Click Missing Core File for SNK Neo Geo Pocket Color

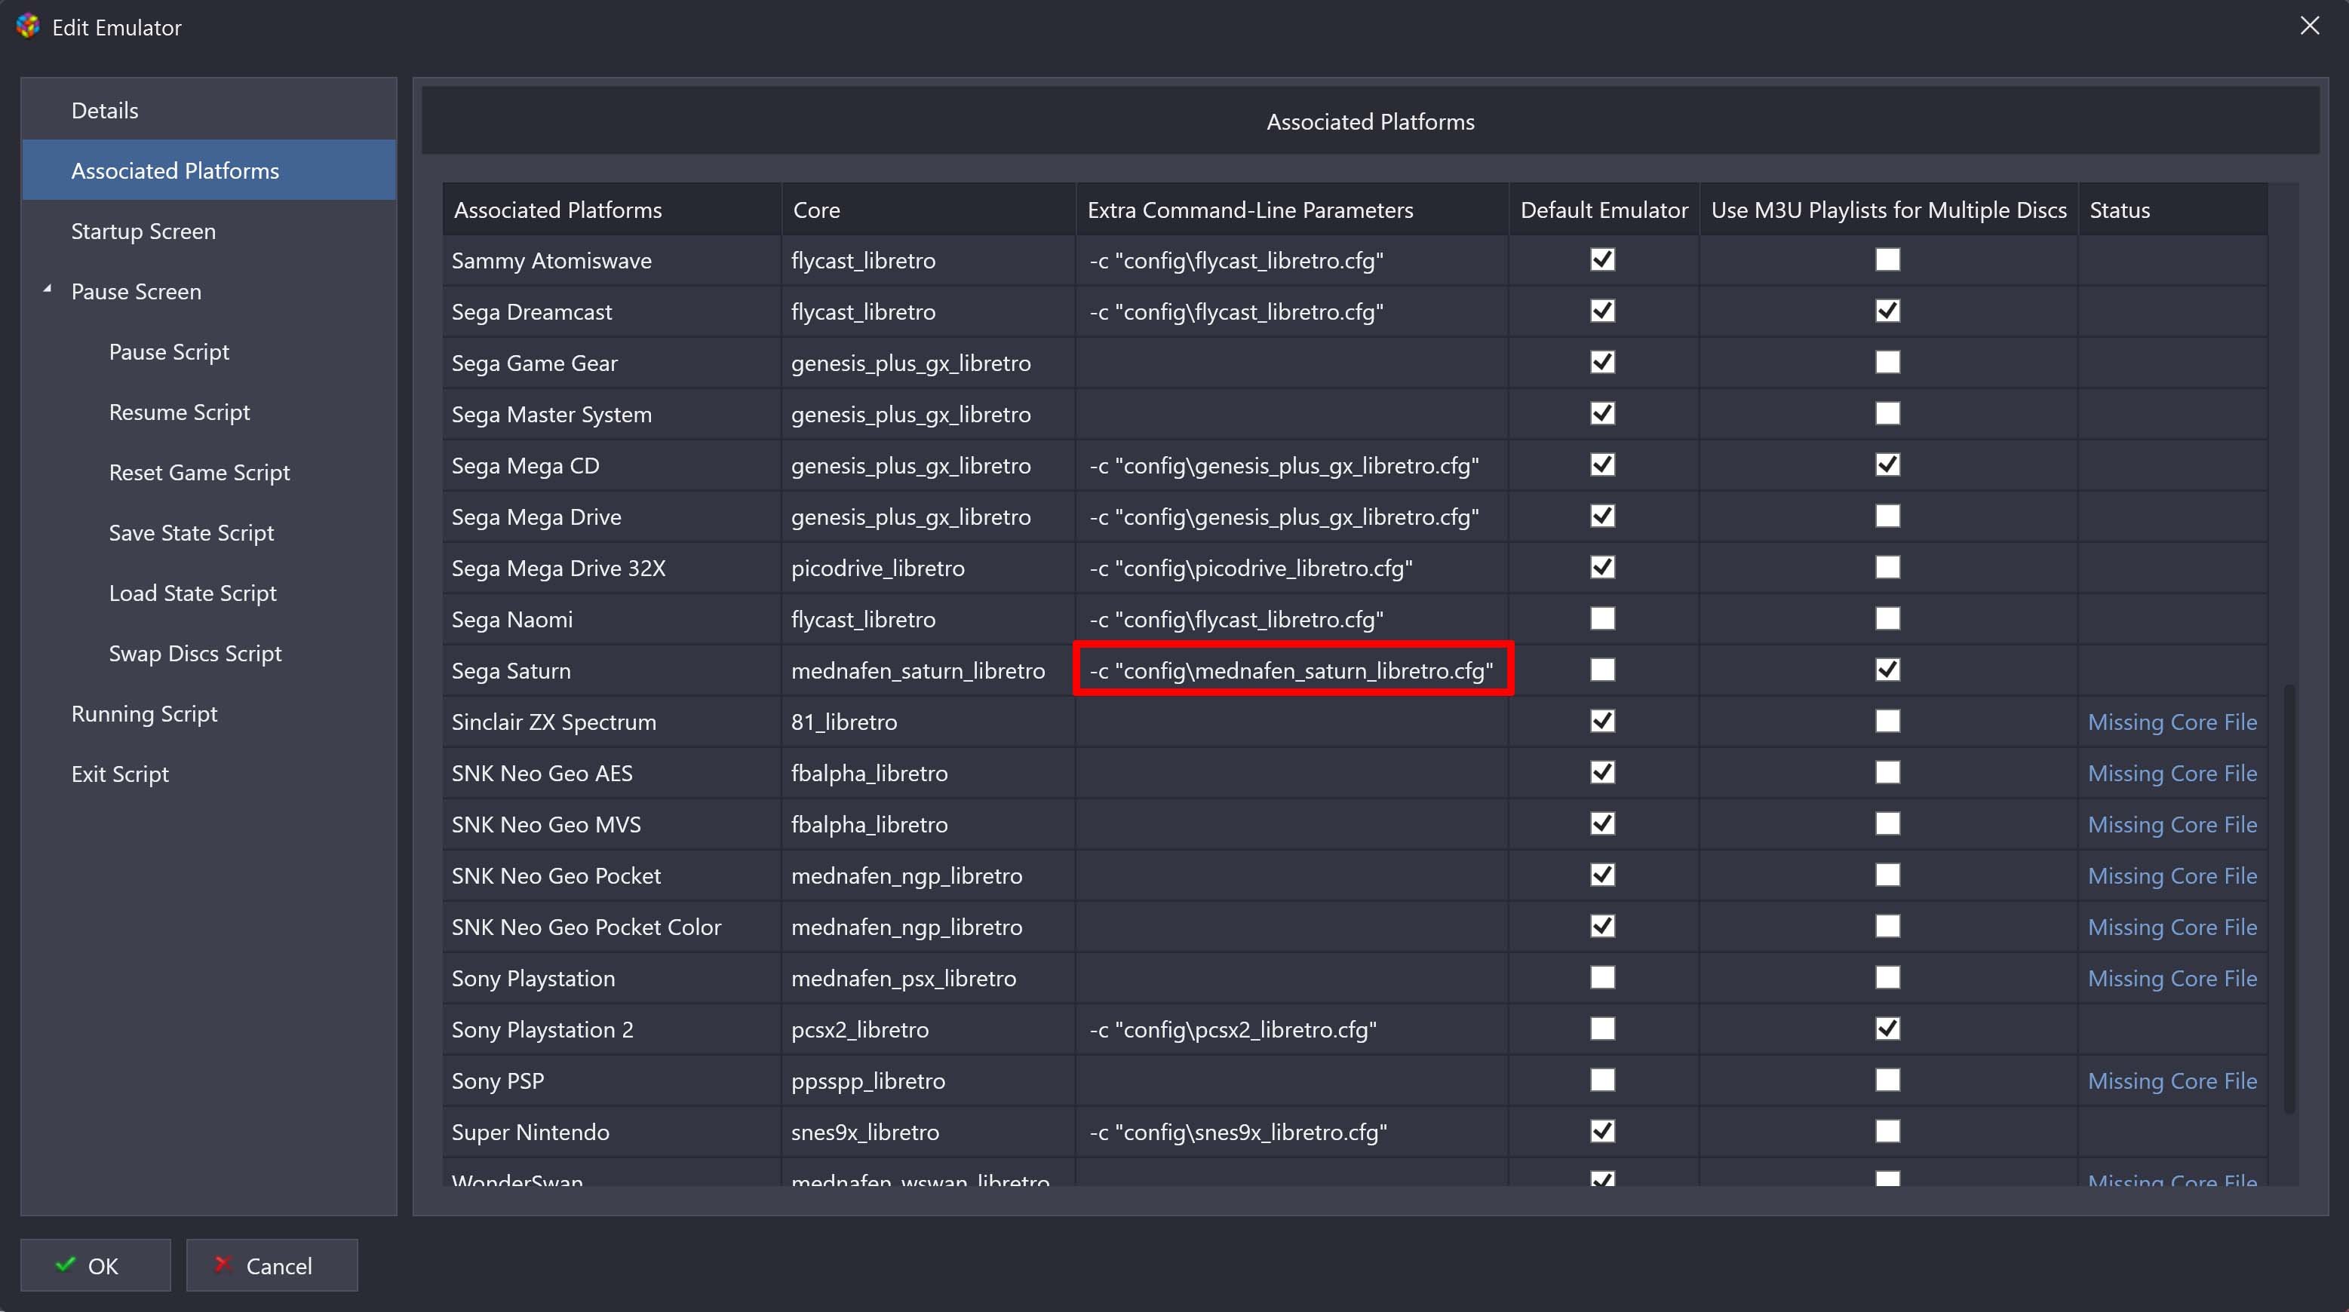pyautogui.click(x=2172, y=927)
